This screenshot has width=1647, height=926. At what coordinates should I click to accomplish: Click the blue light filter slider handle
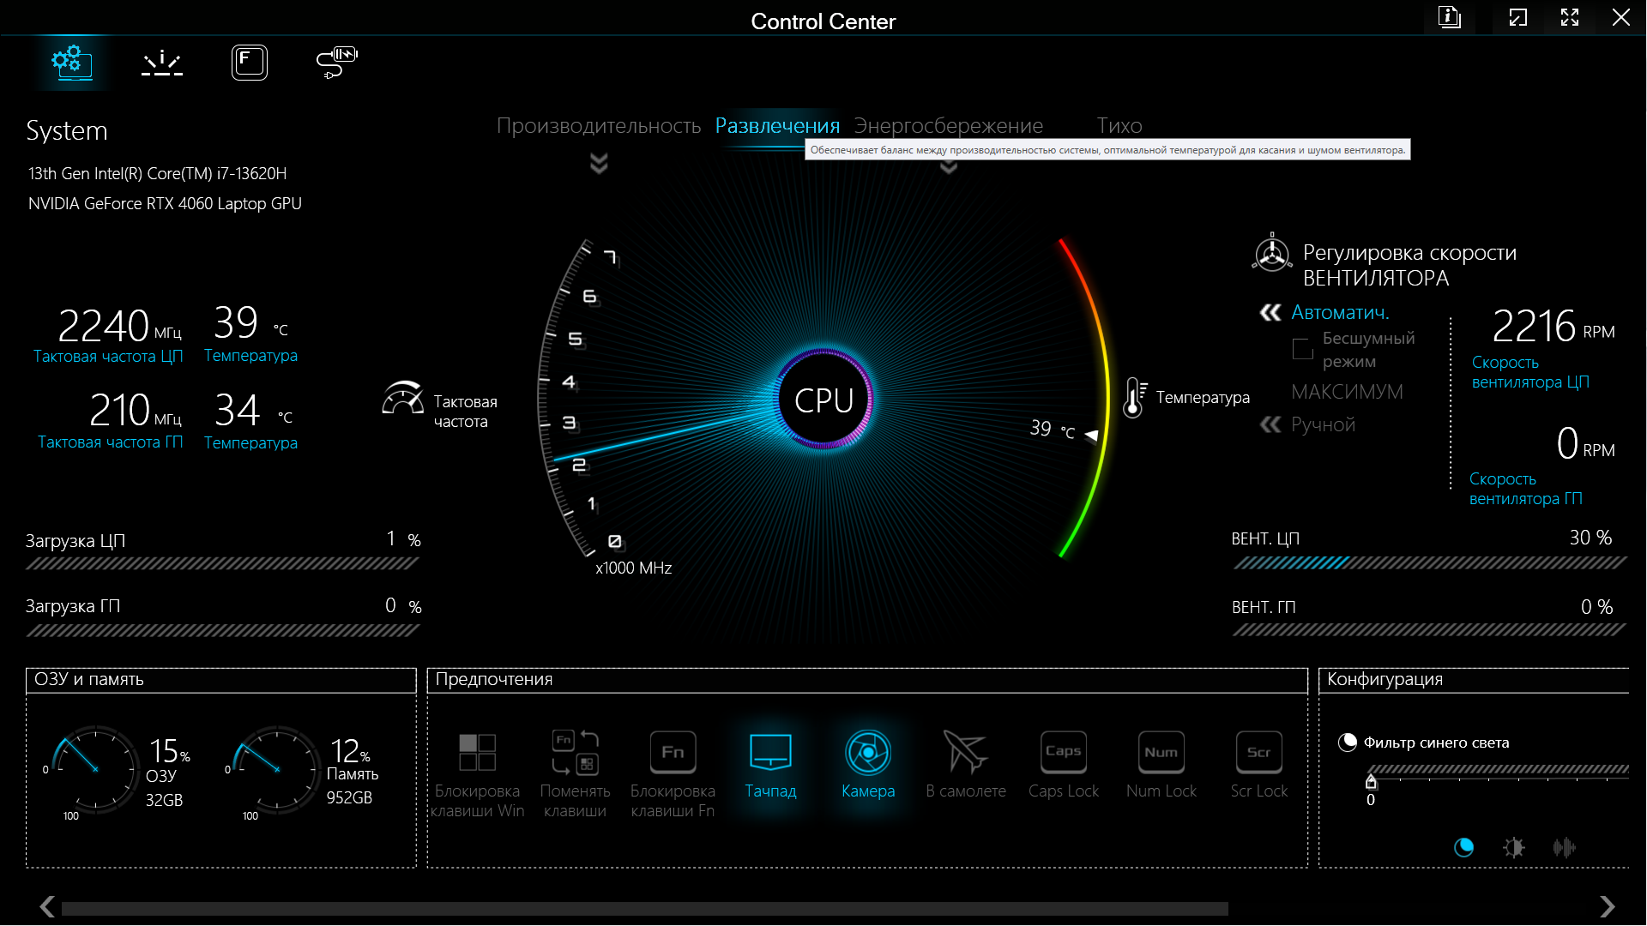[1371, 781]
